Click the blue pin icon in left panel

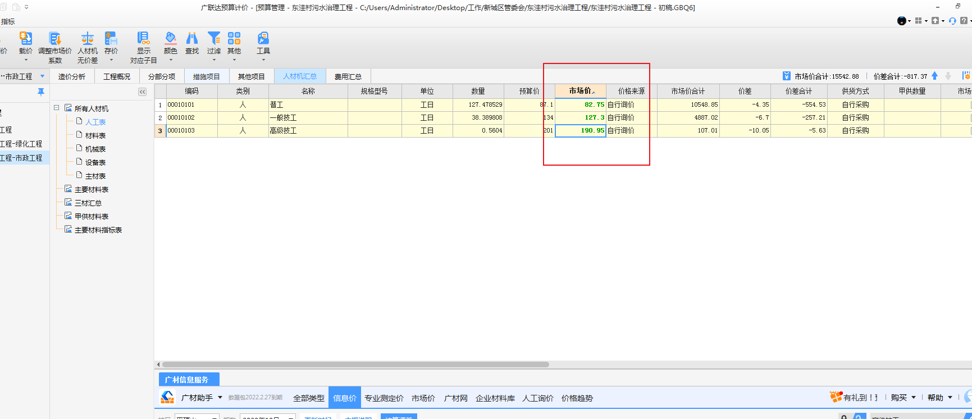(41, 92)
